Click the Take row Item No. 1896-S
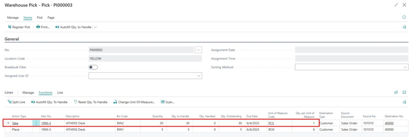This screenshot has height=137, width=411. click(46, 123)
